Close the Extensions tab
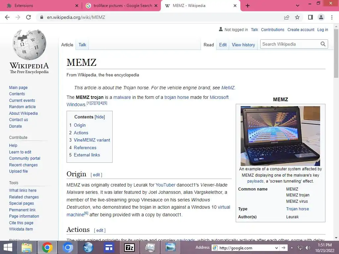The image size is (339, 254). tap(77, 6)
